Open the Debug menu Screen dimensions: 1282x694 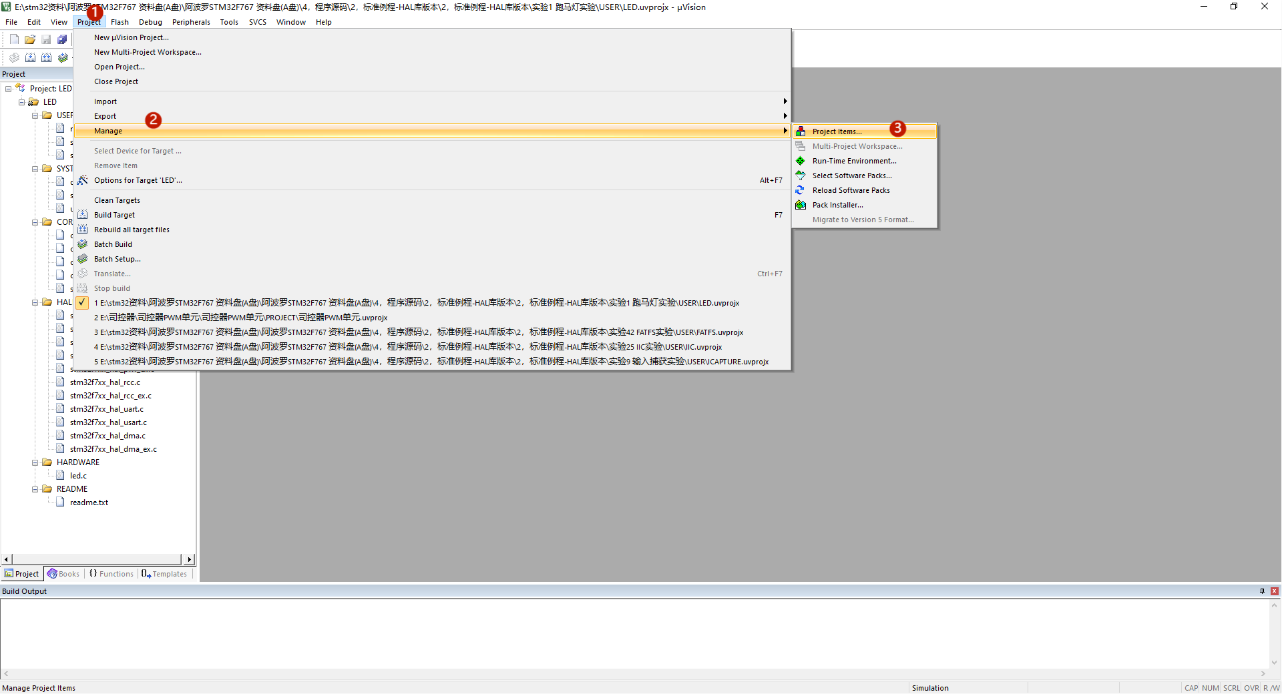pyautogui.click(x=150, y=22)
